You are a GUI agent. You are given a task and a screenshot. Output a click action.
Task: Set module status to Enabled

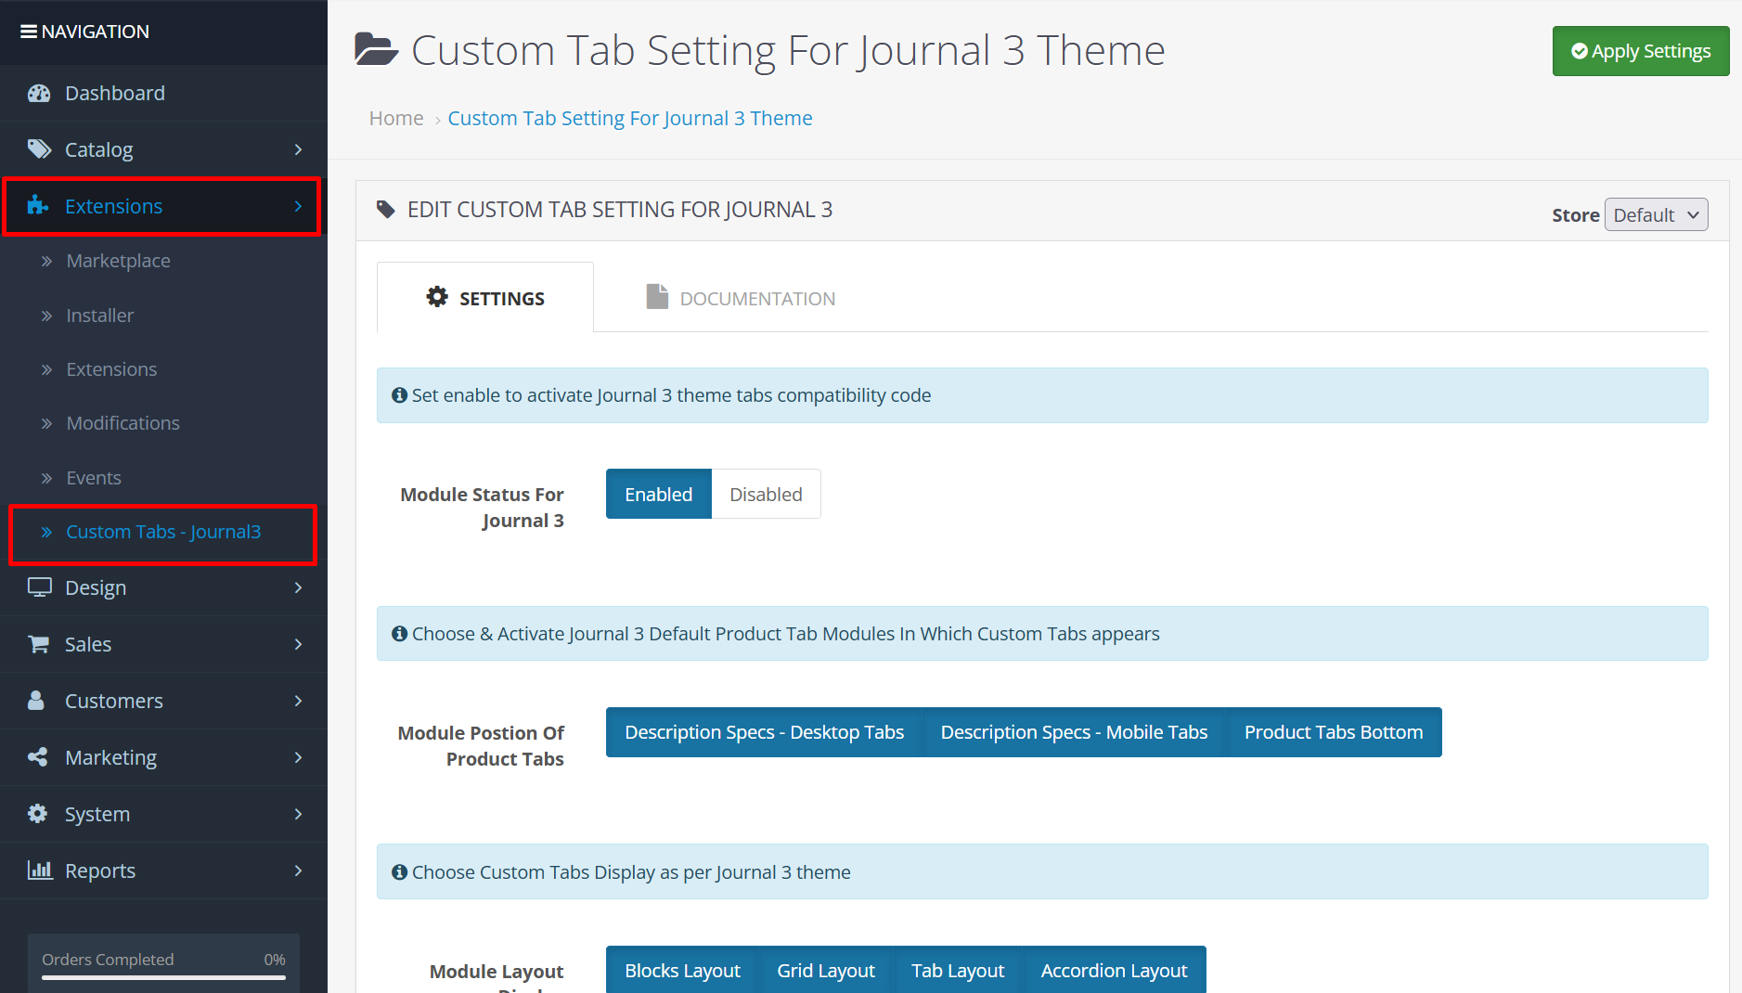pyautogui.click(x=659, y=494)
